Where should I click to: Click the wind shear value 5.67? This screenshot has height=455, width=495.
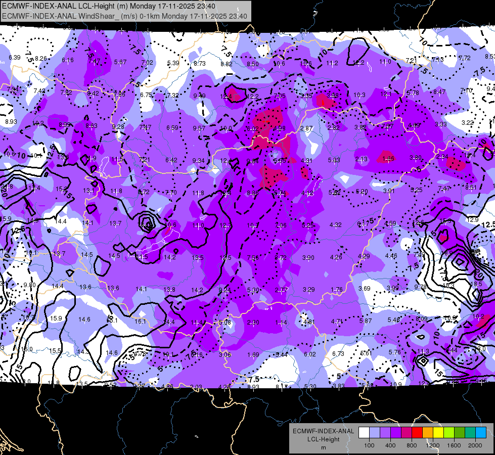[120, 62]
